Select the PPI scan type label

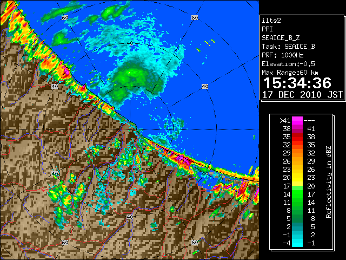click(267, 29)
